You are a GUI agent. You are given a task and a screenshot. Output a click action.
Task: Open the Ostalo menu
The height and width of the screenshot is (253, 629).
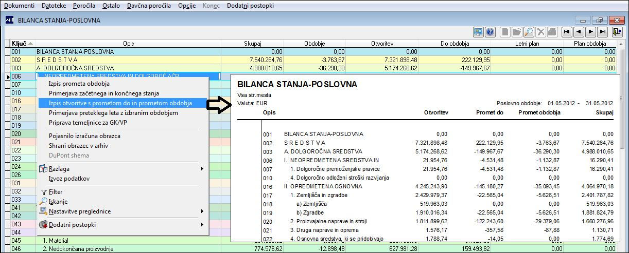click(111, 6)
